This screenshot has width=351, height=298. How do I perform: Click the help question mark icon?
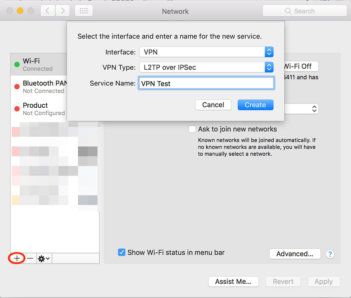(x=330, y=254)
